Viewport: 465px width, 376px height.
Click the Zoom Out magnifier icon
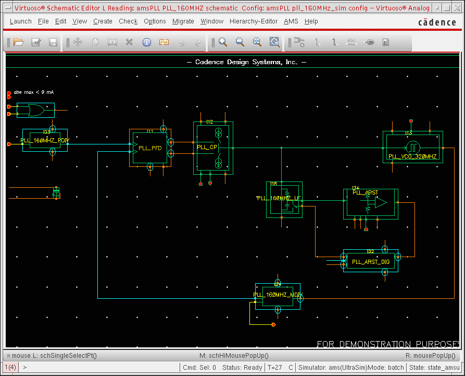pyautogui.click(x=240, y=42)
